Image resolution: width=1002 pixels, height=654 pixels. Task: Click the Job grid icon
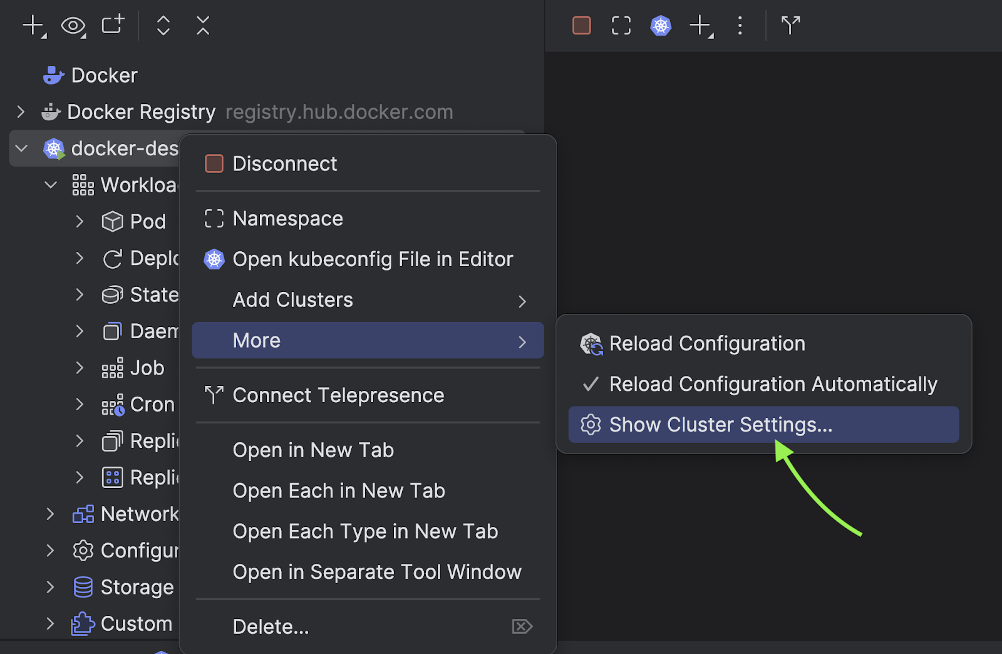coord(112,368)
